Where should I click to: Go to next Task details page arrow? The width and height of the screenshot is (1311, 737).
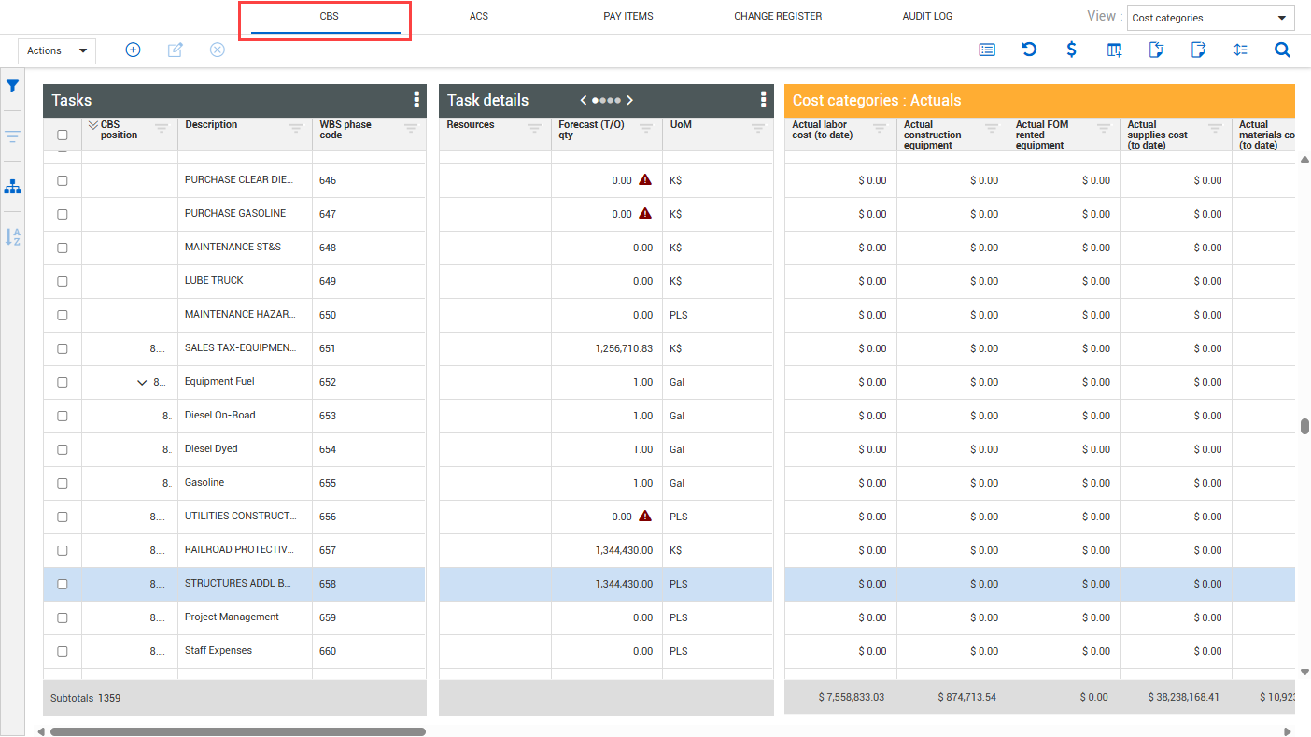pos(630,100)
